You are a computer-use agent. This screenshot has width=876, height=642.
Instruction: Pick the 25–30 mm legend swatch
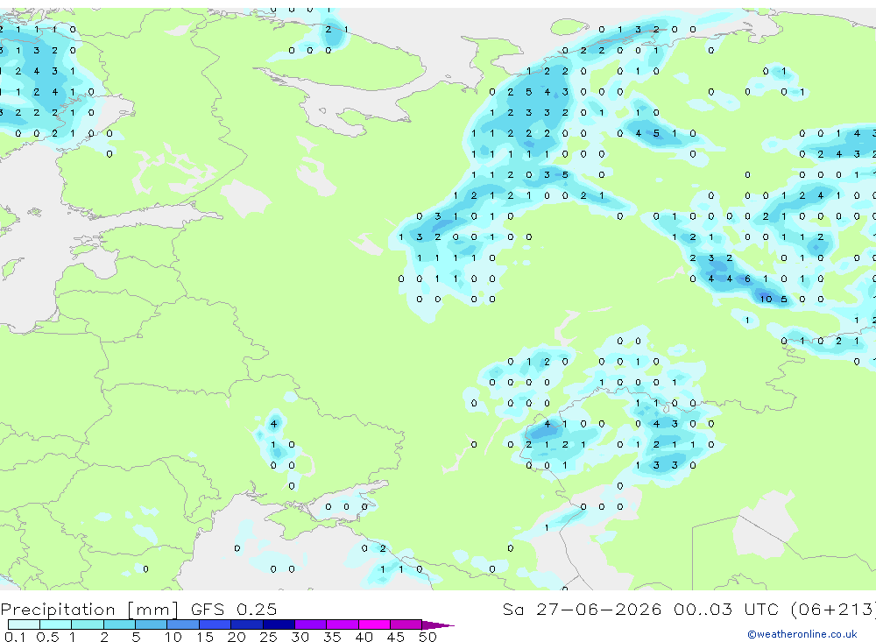(x=279, y=624)
